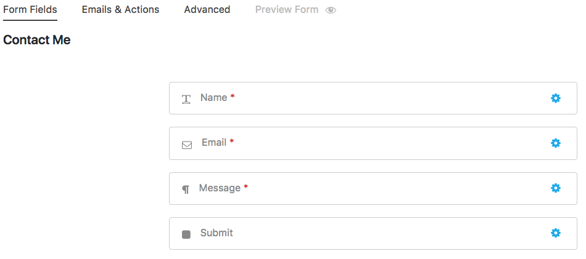Click the text-type icon beside Name
The image size is (586, 259).
click(186, 100)
